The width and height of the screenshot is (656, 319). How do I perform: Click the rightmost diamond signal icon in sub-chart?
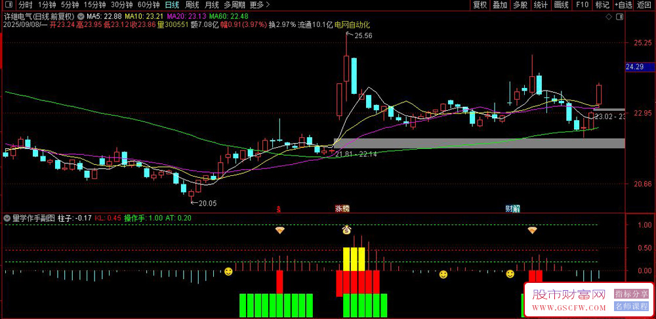point(532,230)
